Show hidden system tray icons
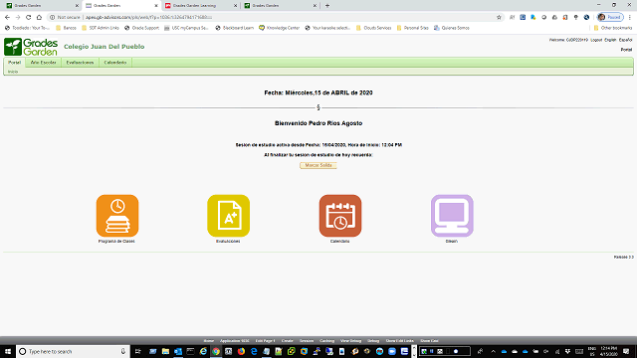637x358 pixels. (x=493, y=351)
